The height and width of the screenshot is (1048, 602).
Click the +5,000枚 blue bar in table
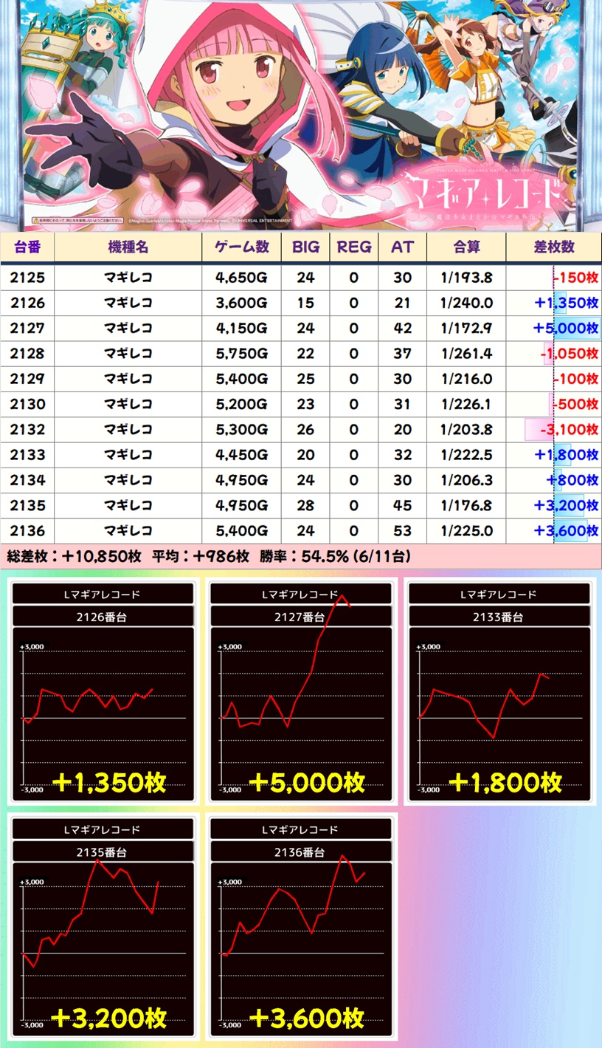(x=568, y=329)
